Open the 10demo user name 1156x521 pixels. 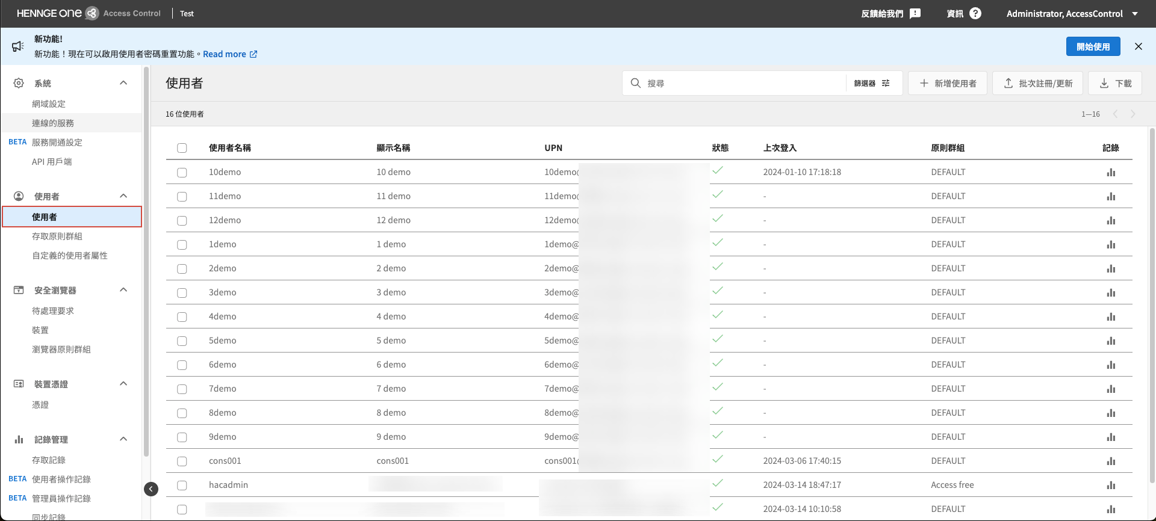click(225, 172)
